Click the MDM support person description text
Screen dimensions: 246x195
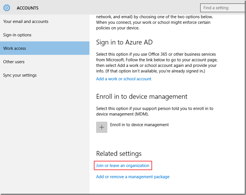coord(154,111)
